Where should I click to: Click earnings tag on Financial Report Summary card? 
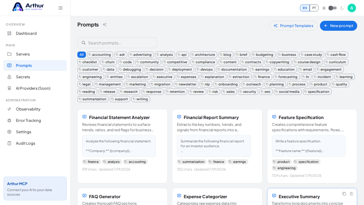point(238,162)
